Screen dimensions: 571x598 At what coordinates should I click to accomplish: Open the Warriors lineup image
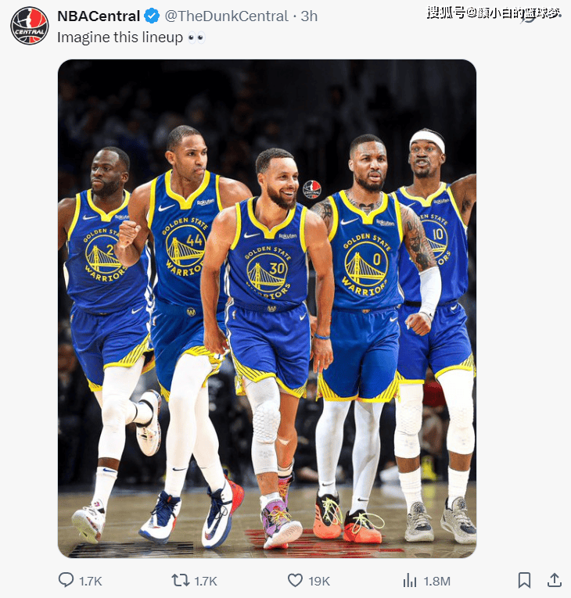point(267,309)
